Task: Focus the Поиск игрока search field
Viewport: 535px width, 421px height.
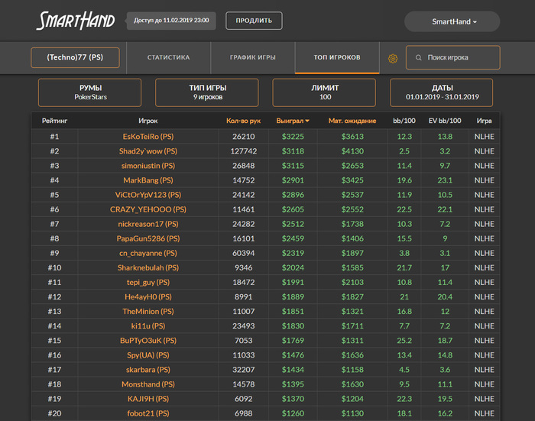Action: coord(452,57)
